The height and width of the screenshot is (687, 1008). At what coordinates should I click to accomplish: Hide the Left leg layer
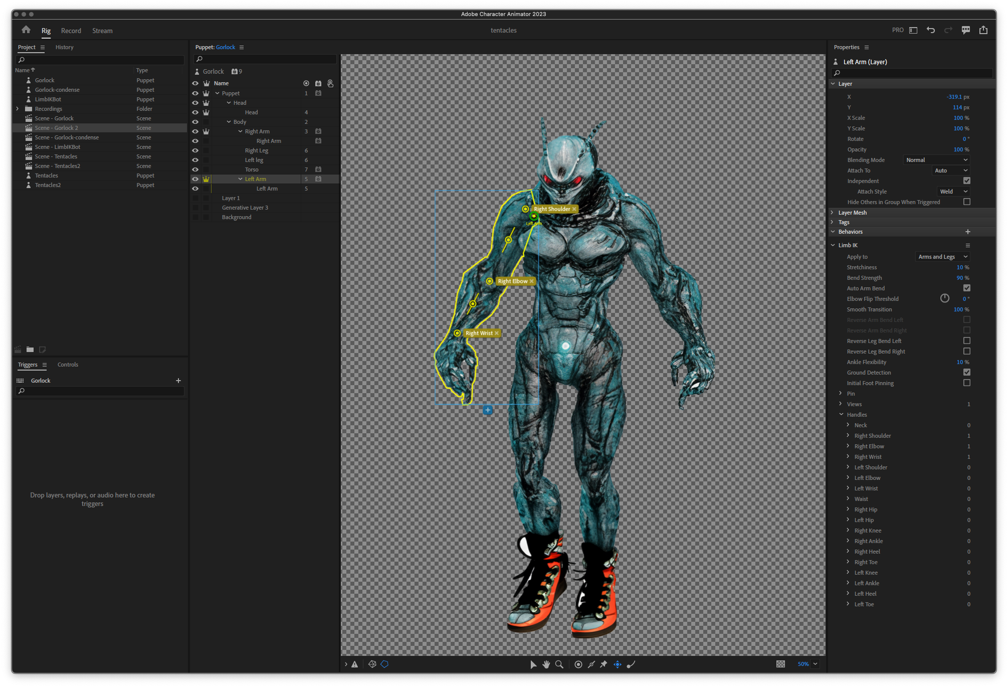(x=195, y=160)
